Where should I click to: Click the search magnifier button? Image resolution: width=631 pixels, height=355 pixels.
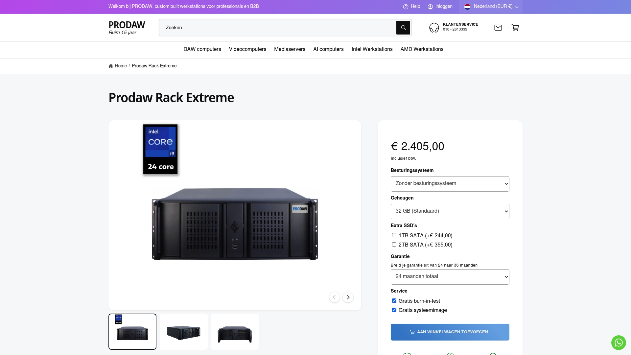(403, 28)
